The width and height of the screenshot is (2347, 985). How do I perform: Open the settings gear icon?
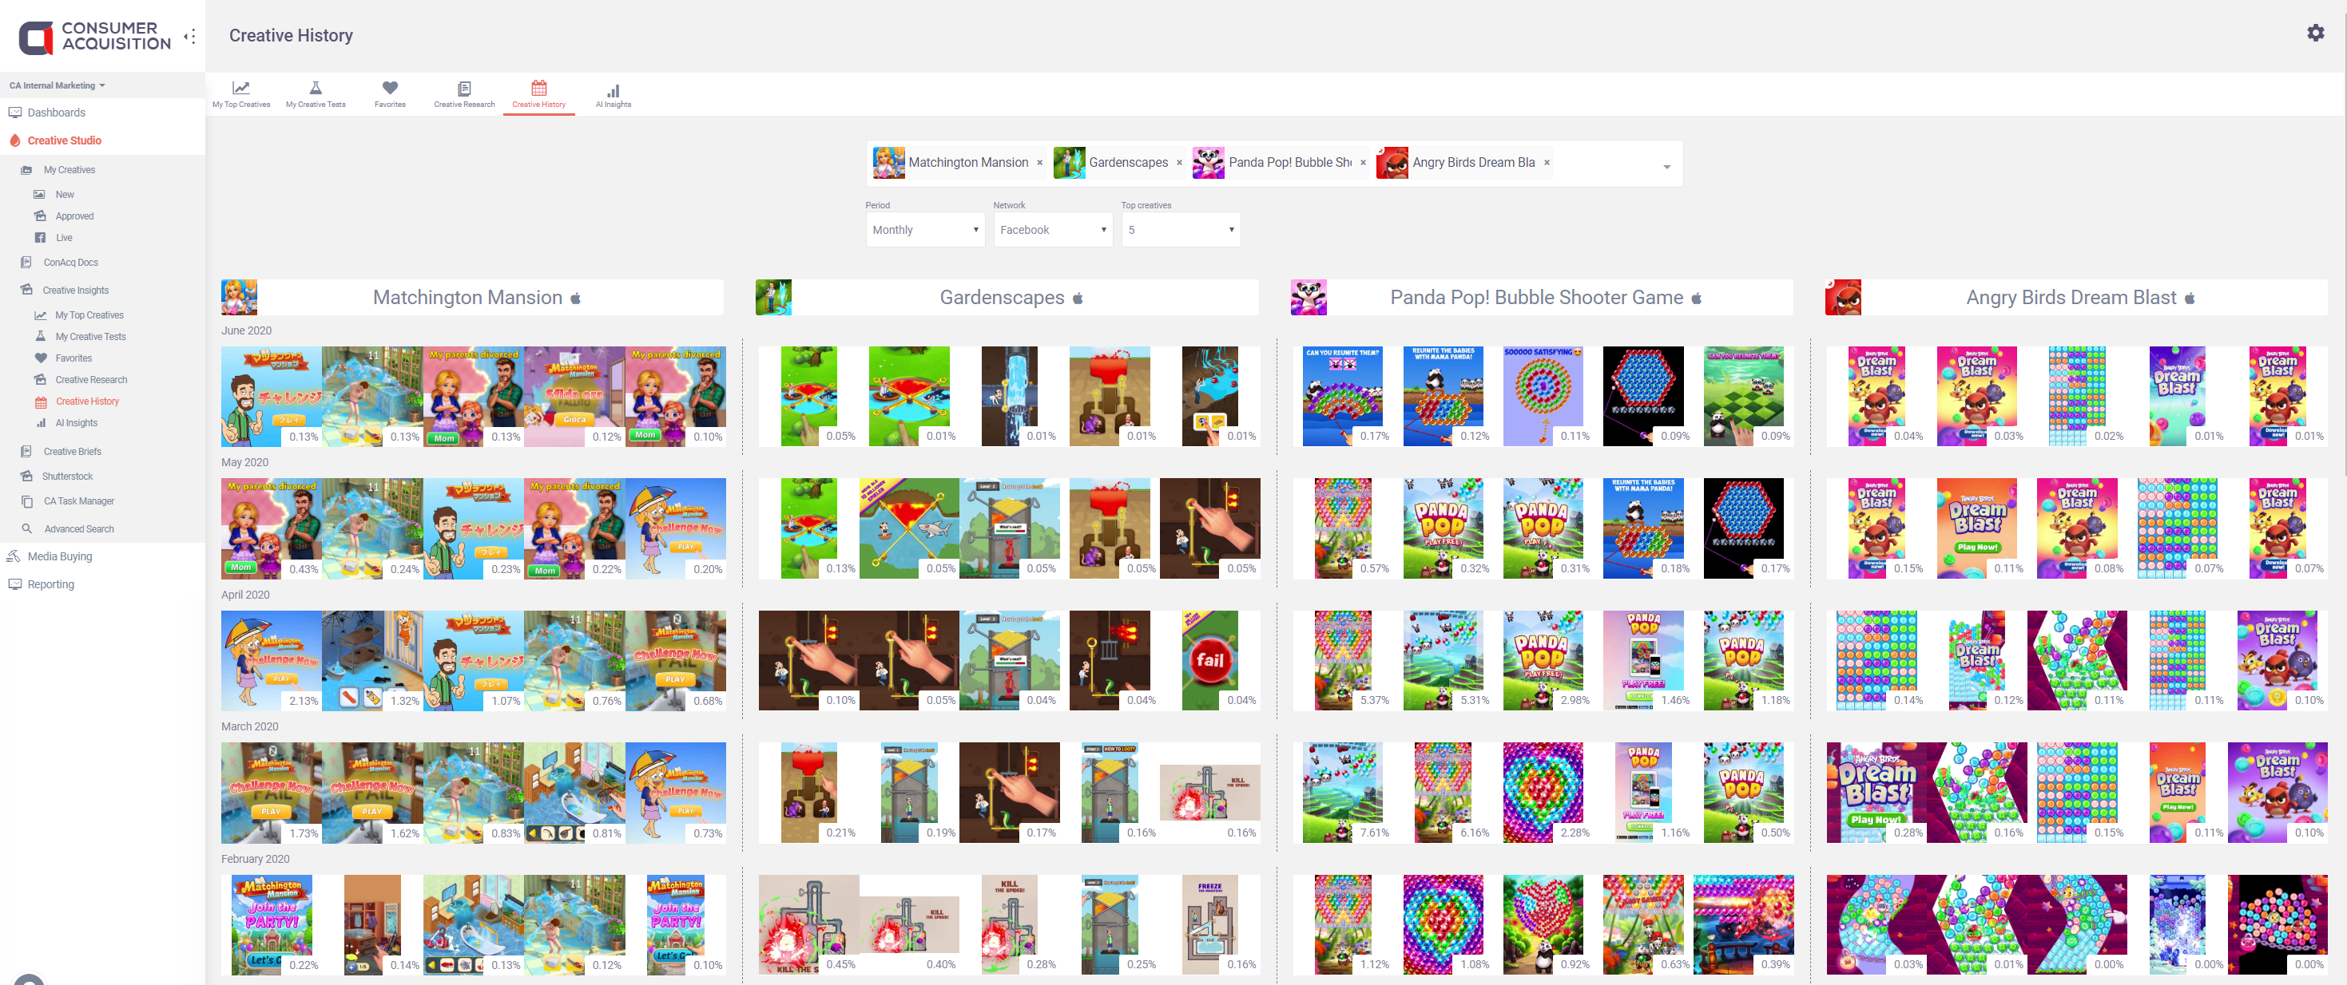[2315, 34]
